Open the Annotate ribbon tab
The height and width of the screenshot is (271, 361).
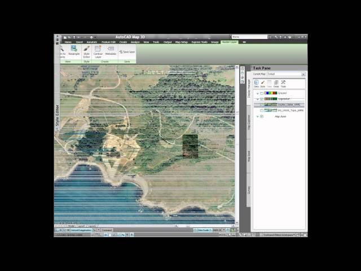92,42
